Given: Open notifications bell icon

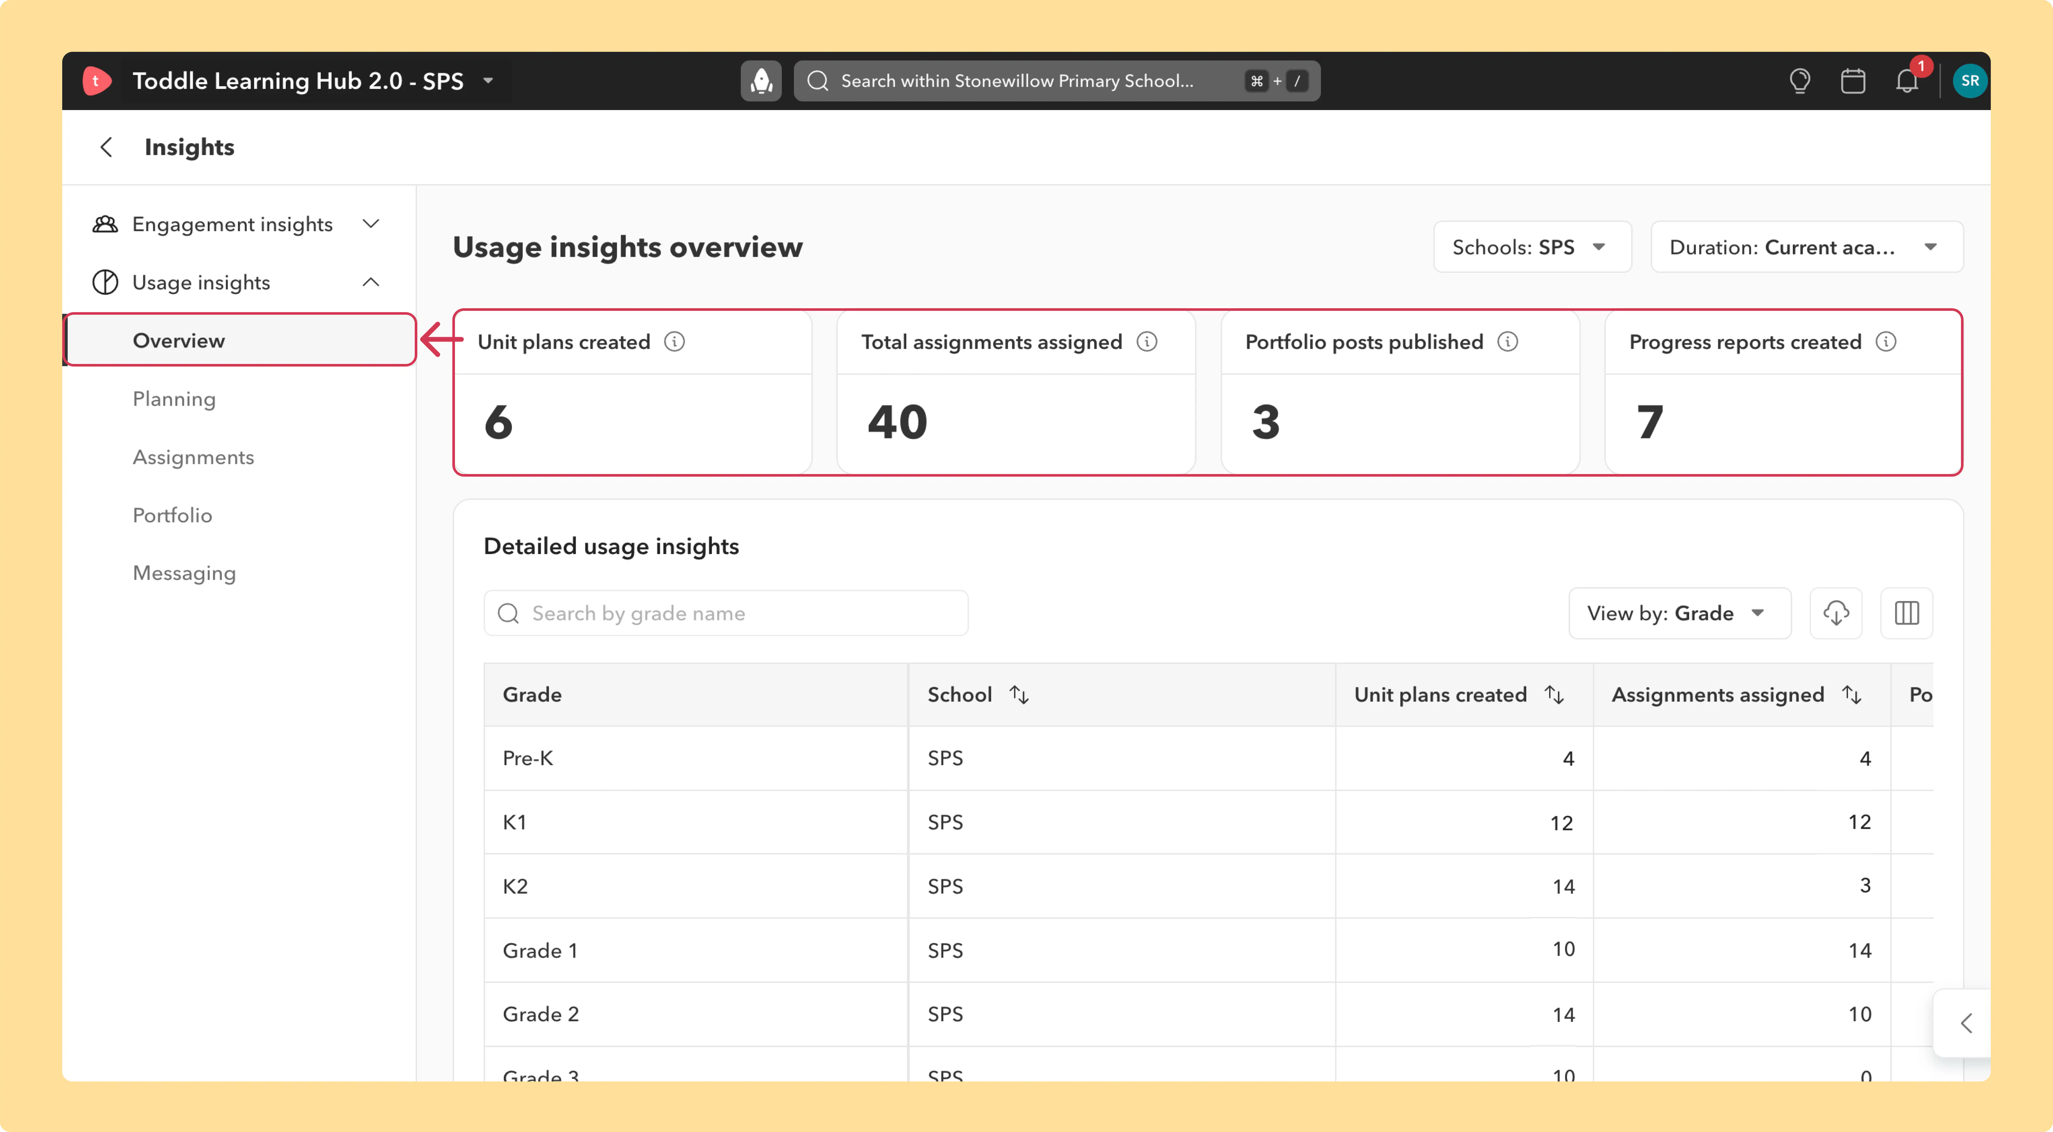Looking at the screenshot, I should tap(1907, 80).
